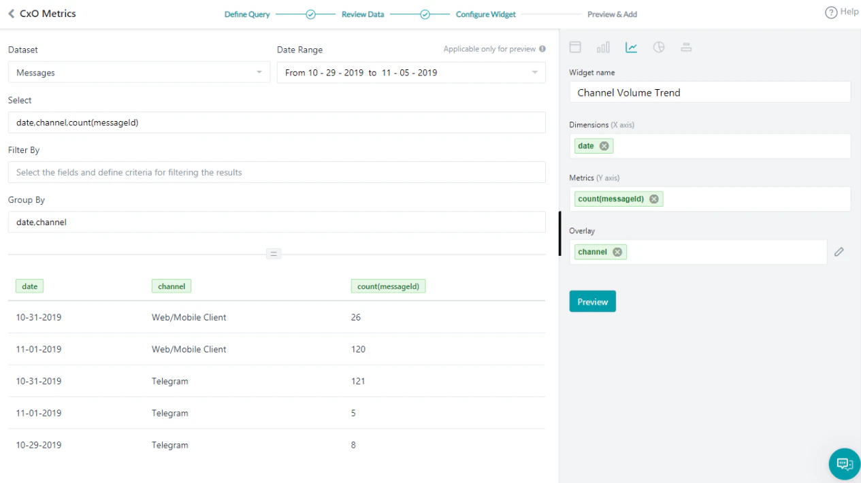Click the Metrics (Y axis) field
Screen dimensions: 861x483
(710, 199)
